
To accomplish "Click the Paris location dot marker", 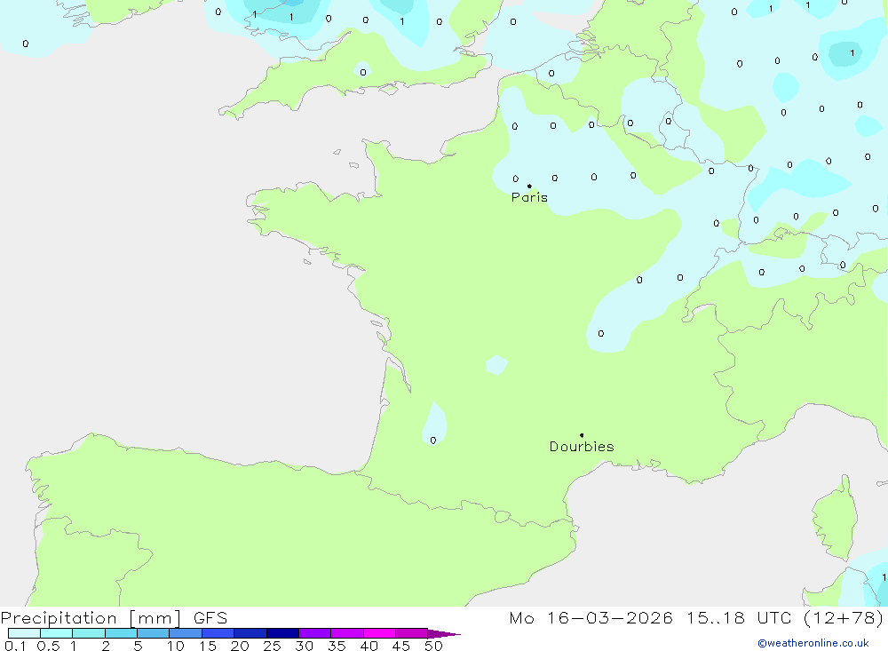I will tap(529, 186).
